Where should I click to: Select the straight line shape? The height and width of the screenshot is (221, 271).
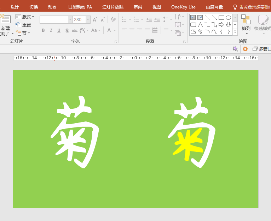point(207,18)
